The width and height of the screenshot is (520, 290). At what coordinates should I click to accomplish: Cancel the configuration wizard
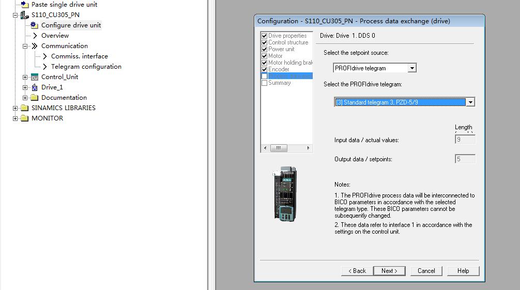coord(426,271)
